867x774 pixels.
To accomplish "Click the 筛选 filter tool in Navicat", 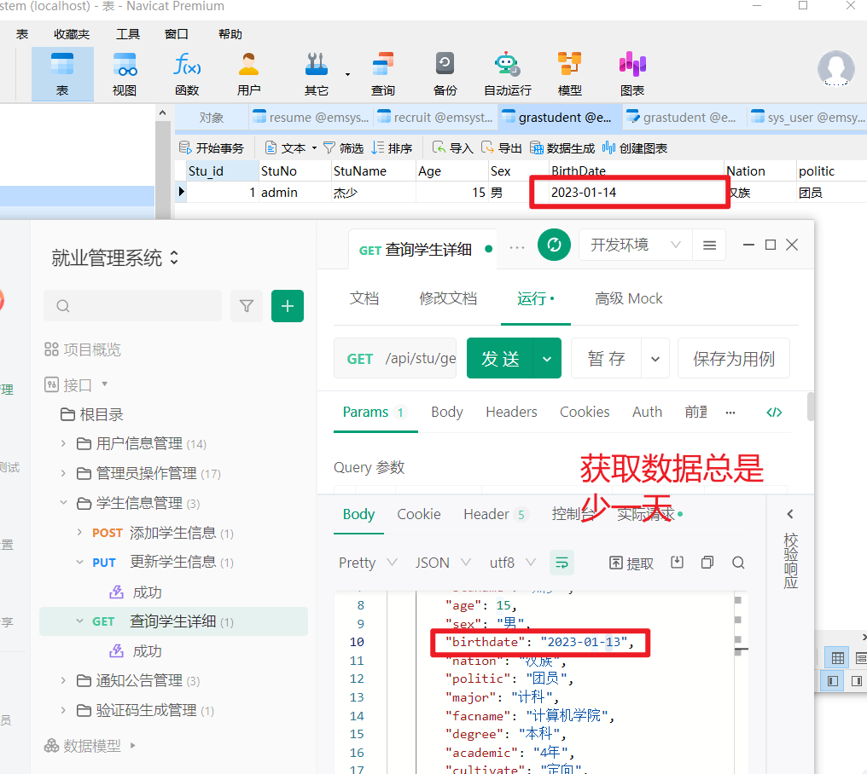I will [x=343, y=148].
